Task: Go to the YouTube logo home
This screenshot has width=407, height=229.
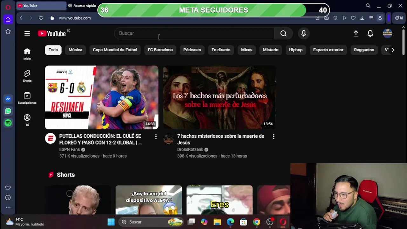Action: 52,33
